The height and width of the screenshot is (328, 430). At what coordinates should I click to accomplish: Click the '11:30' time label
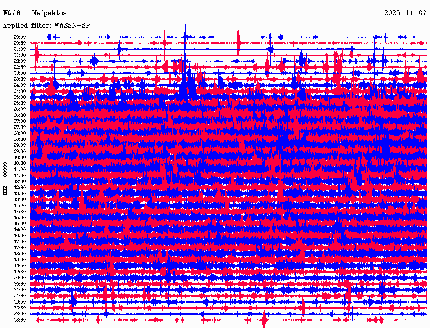[x=20, y=175]
